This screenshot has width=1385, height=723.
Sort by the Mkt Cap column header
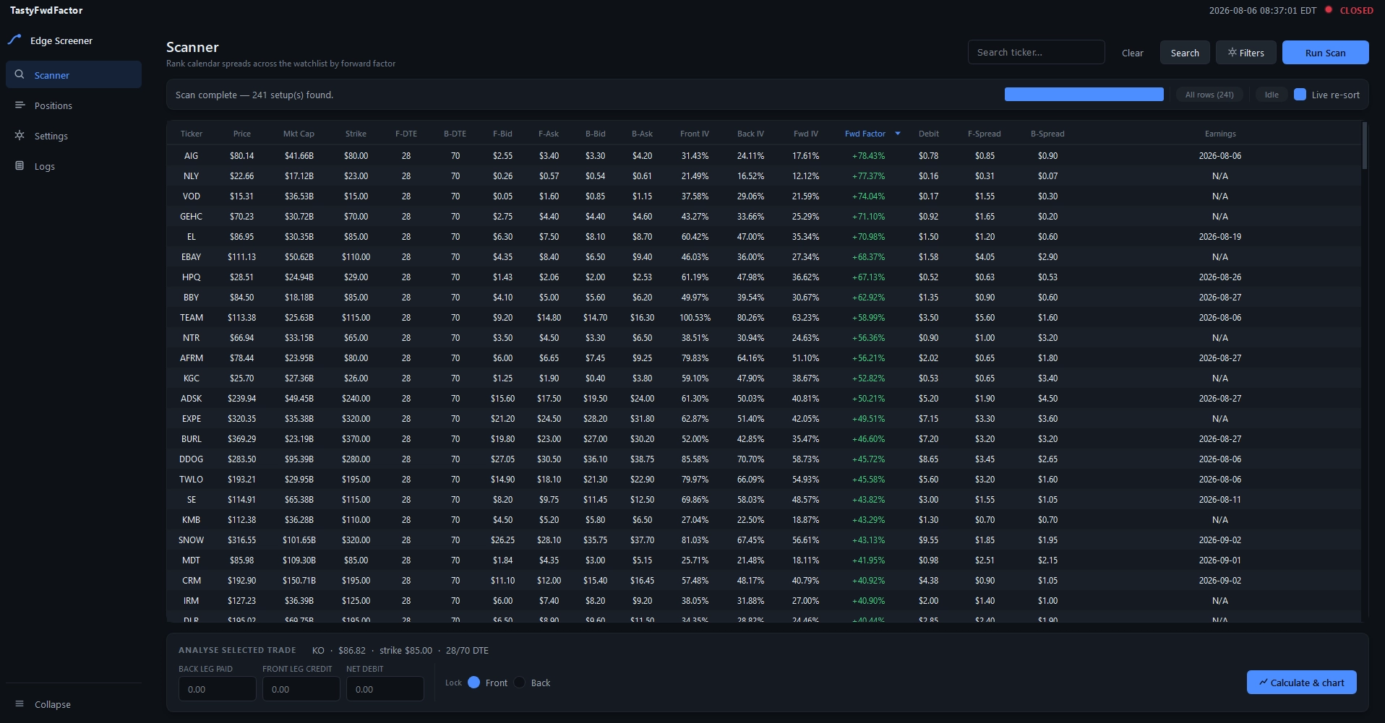click(299, 134)
